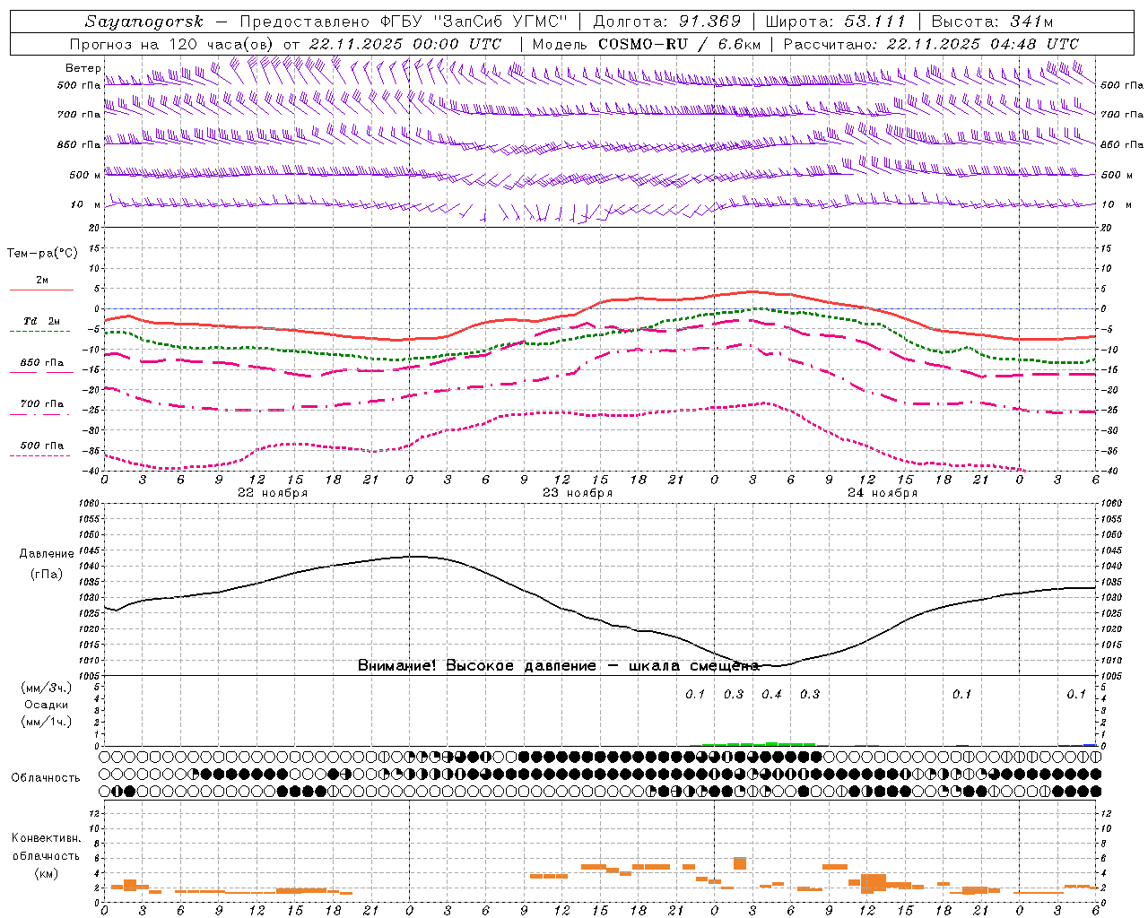Click the 0.4 precipitation amount value
This screenshot has width=1148, height=918.
click(x=771, y=695)
